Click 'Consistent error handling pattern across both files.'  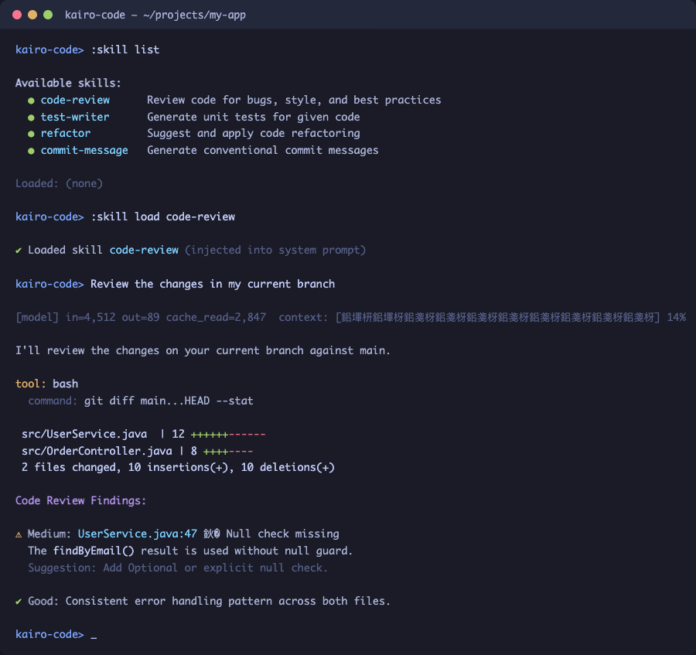click(x=228, y=601)
